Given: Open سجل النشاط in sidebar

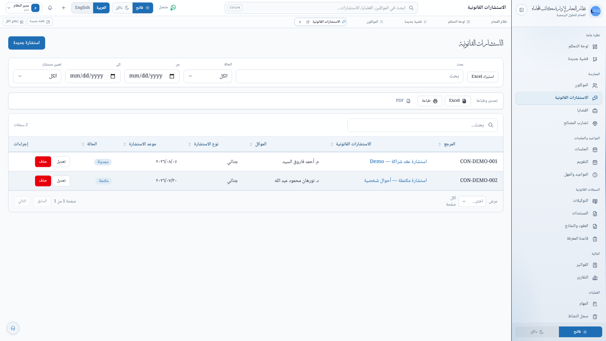Looking at the screenshot, I should click(x=559, y=316).
